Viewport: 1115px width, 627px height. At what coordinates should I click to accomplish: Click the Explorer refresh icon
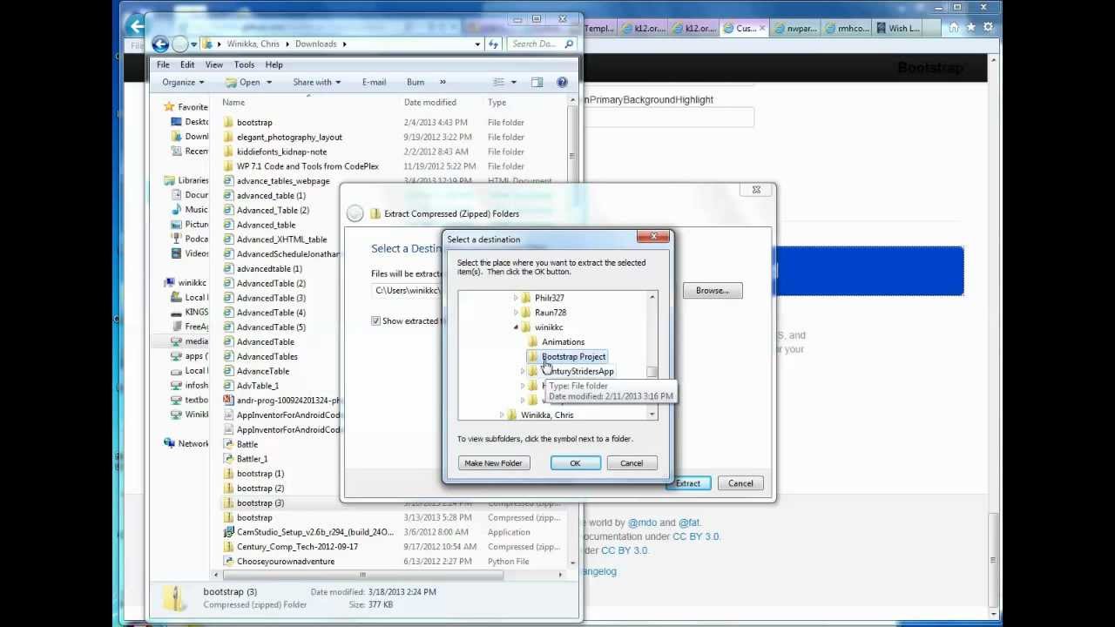pos(494,44)
